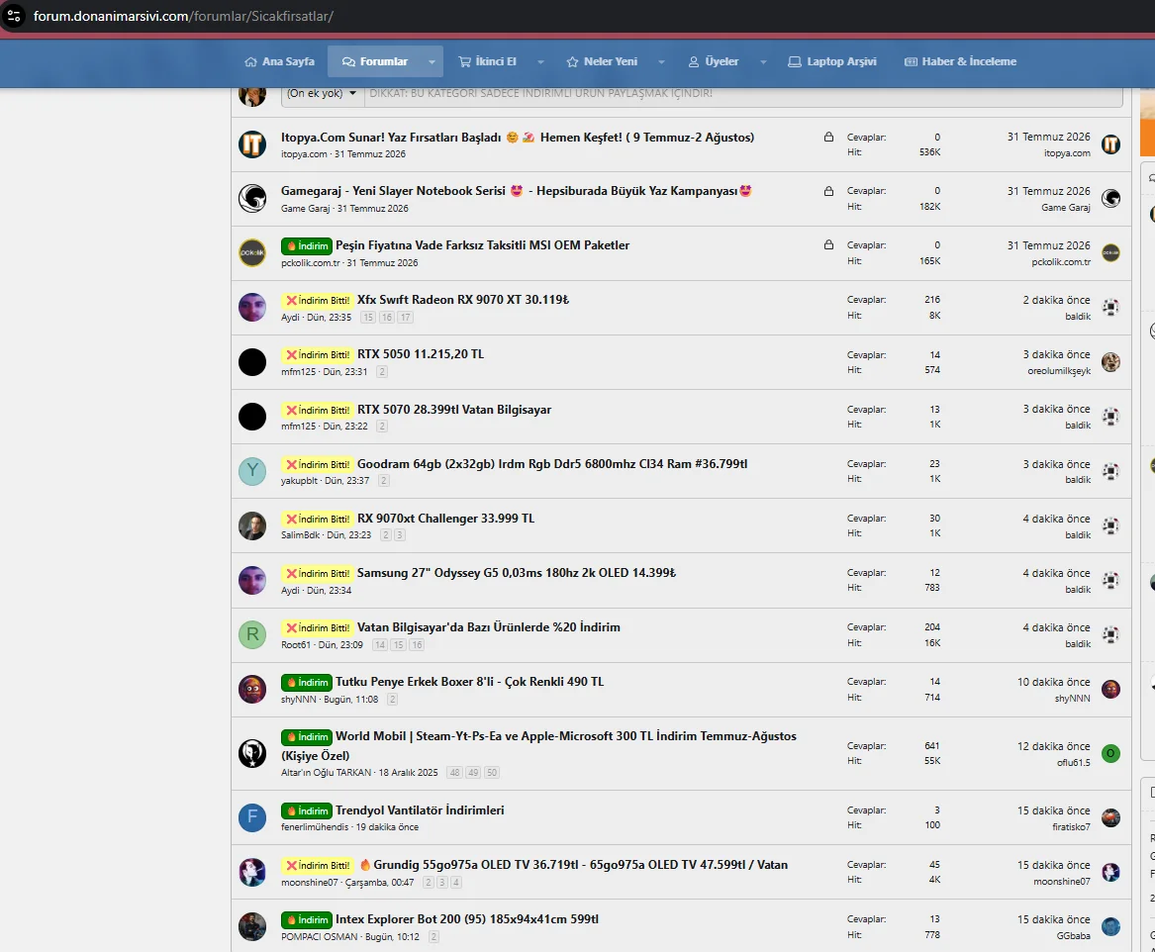Click ofiu61.5 green O last-poster avatar
Image resolution: width=1155 pixels, height=952 pixels.
pyautogui.click(x=1110, y=753)
